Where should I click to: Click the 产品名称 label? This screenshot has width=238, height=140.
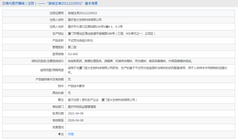[58, 40]
